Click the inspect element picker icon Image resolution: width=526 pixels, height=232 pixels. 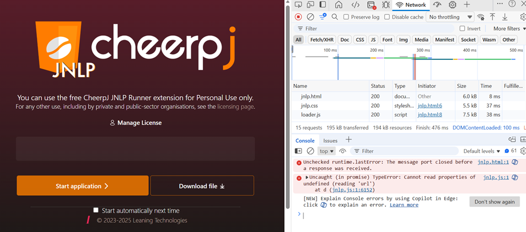298,5
